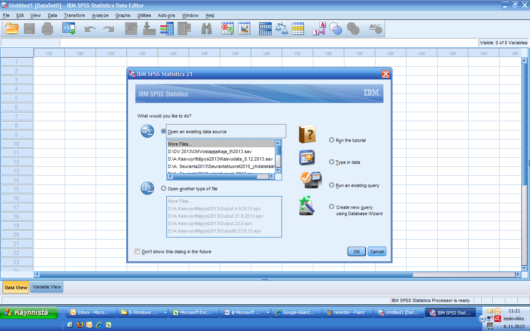Select Open another type of file radio
The width and height of the screenshot is (530, 331).
pyautogui.click(x=163, y=188)
